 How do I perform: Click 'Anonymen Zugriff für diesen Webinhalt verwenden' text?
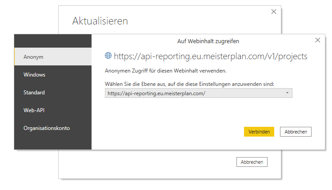[x=166, y=71]
